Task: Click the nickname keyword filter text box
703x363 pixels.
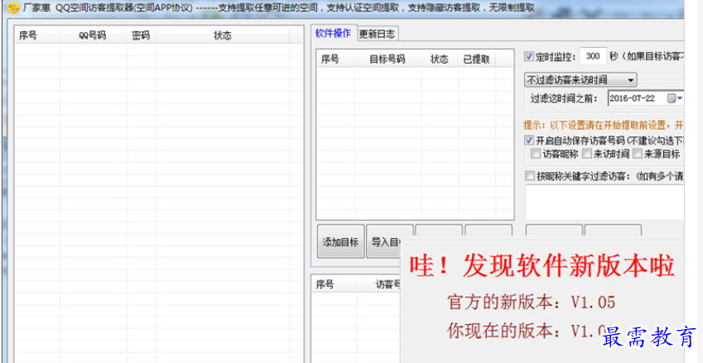Action: [604, 202]
